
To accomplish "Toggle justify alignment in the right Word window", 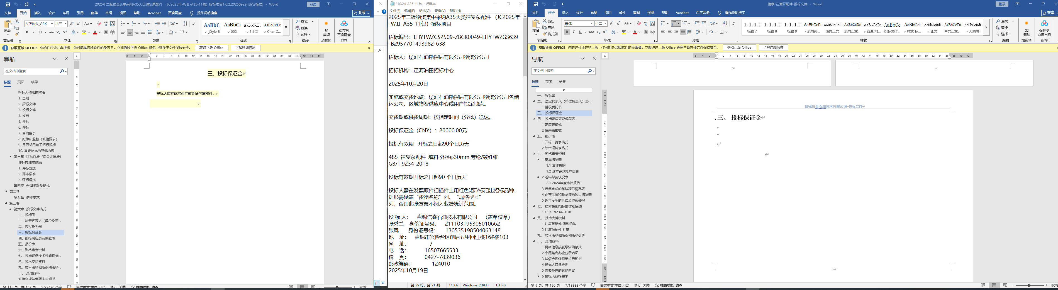I will pos(683,32).
